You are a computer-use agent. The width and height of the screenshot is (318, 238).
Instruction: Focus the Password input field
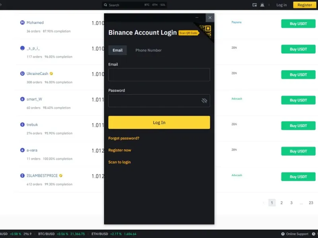159,101
